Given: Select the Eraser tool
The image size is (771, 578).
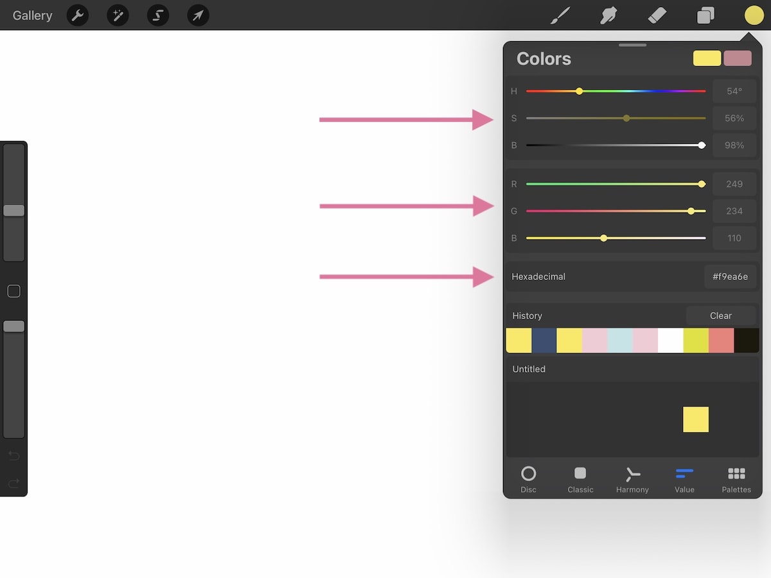Looking at the screenshot, I should pos(657,15).
